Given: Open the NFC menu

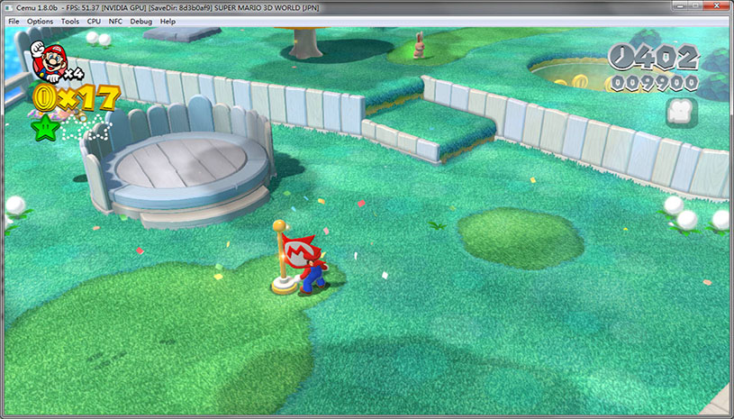Looking at the screenshot, I should tap(115, 21).
